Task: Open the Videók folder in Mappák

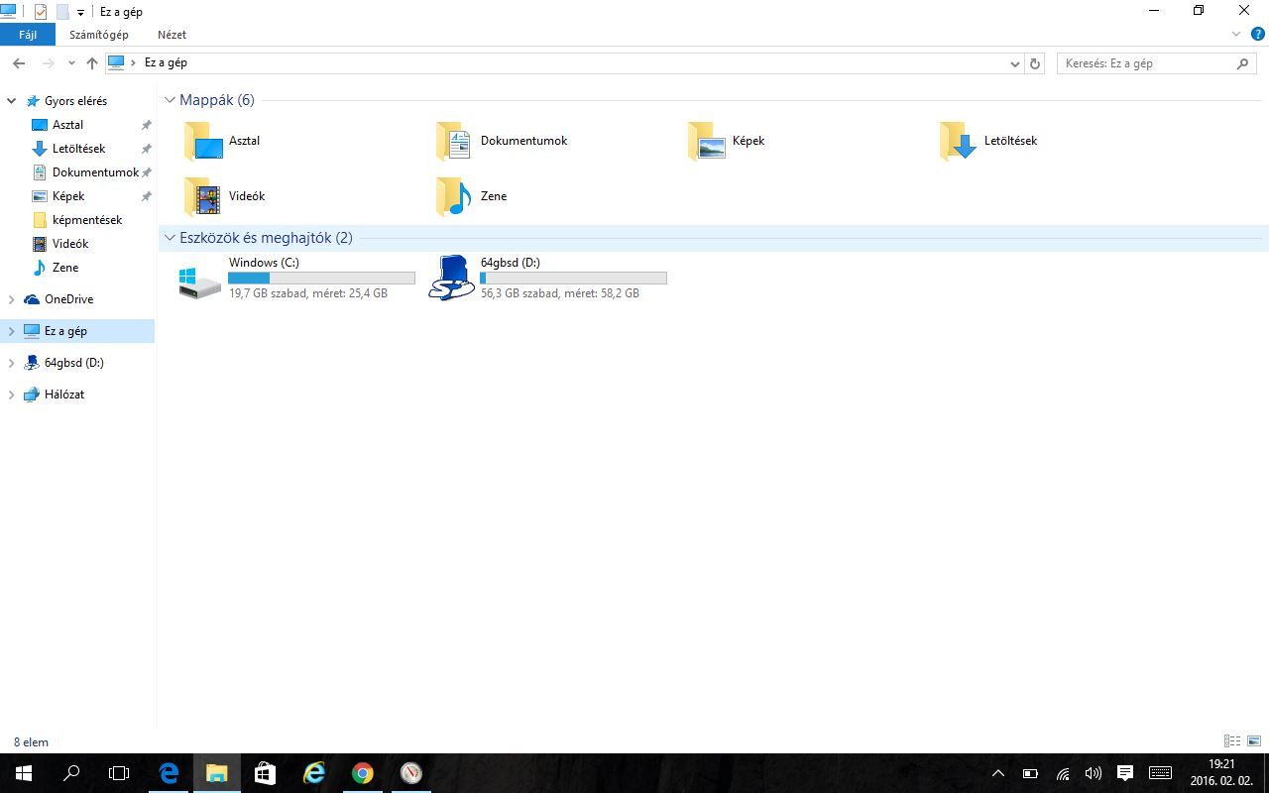Action: click(224, 196)
